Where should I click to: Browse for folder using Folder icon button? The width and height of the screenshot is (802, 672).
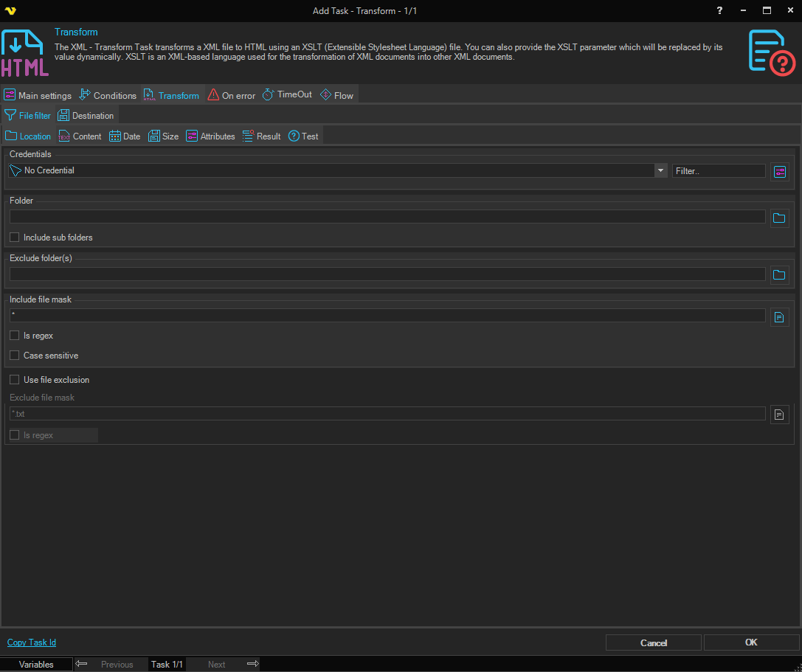tap(779, 218)
